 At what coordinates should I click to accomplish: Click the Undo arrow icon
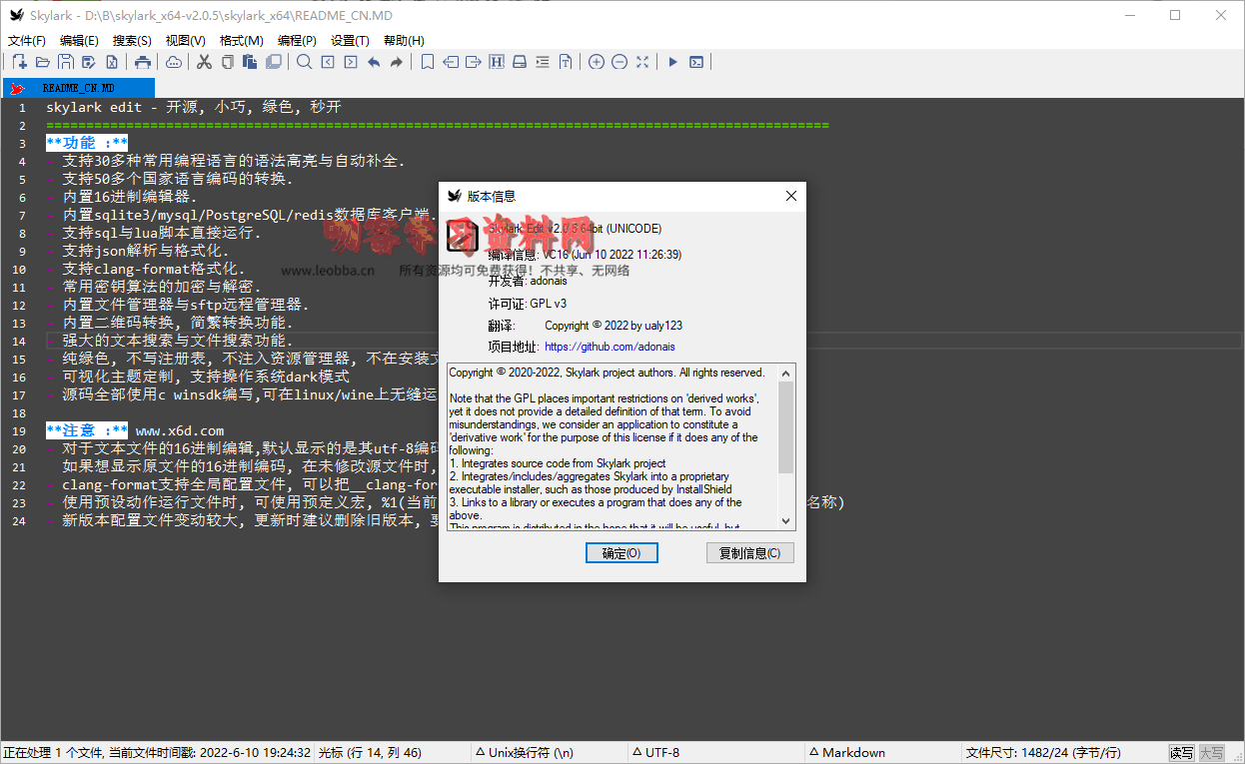pyautogui.click(x=374, y=62)
